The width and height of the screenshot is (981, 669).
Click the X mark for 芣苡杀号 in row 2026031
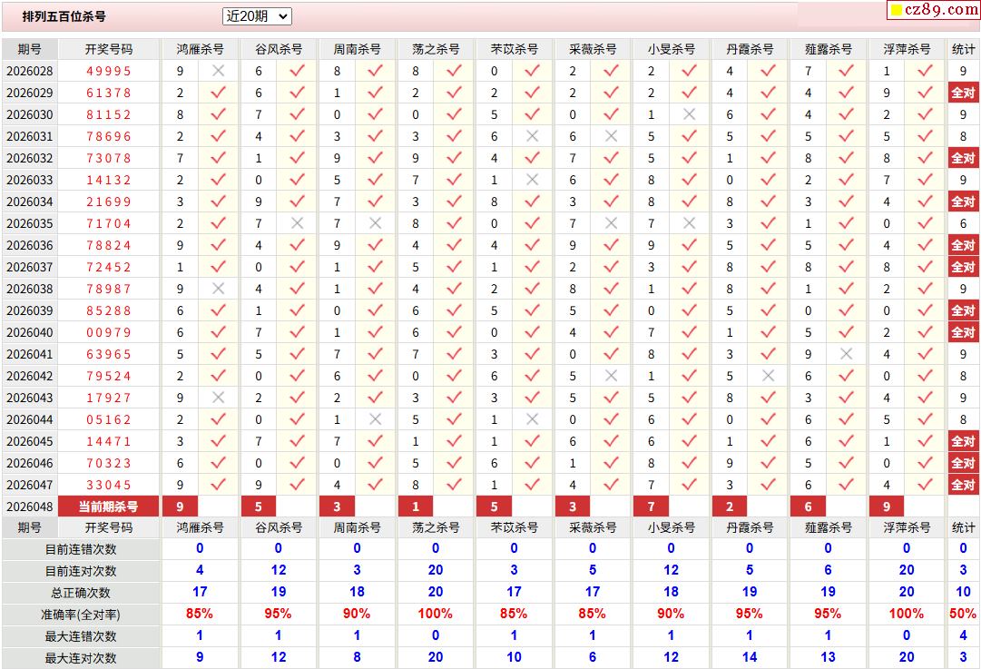pyautogui.click(x=532, y=136)
